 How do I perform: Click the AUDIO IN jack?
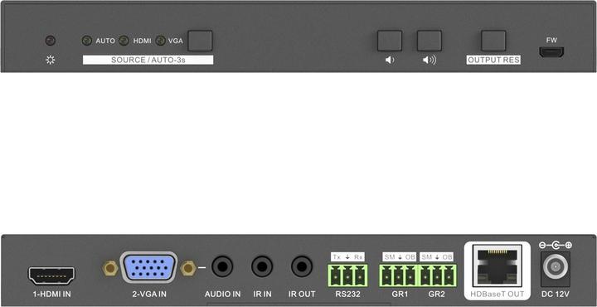[x=222, y=266]
